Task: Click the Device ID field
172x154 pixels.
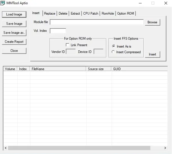Action: tap(99, 52)
